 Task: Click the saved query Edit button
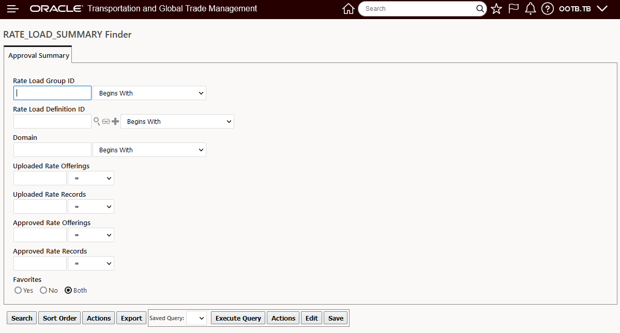312,318
